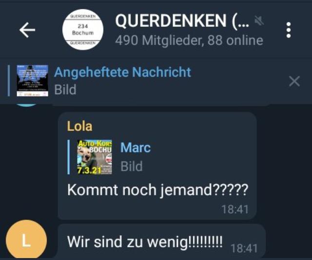View the Auto-Korso Bochum reply thumbnail
The image size is (312, 260).
coord(95,157)
